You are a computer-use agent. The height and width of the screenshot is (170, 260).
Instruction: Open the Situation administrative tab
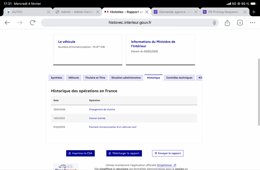click(126, 78)
